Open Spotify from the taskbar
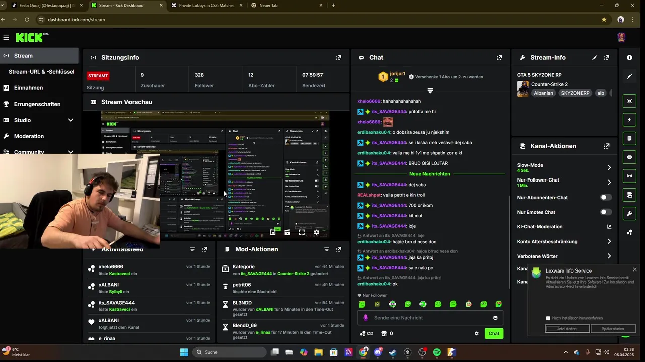Viewport: 645px width, 362px height. (x=437, y=352)
